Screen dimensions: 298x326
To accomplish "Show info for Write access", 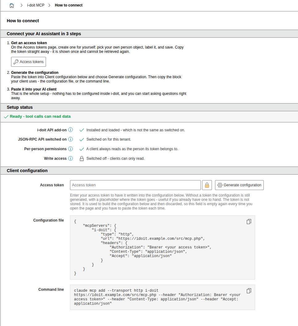I will click(x=71, y=158).
